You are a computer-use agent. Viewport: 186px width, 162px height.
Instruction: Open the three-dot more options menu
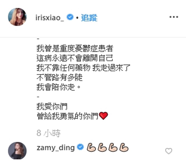click(x=174, y=17)
